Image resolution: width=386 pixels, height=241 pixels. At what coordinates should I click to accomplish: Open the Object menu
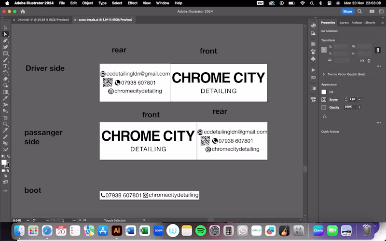87,3
